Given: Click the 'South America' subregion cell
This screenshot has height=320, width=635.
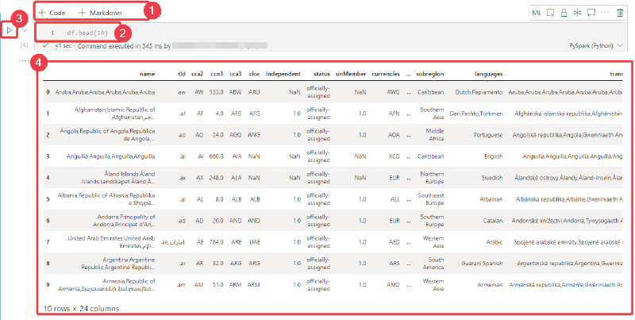Looking at the screenshot, I should [x=434, y=264].
